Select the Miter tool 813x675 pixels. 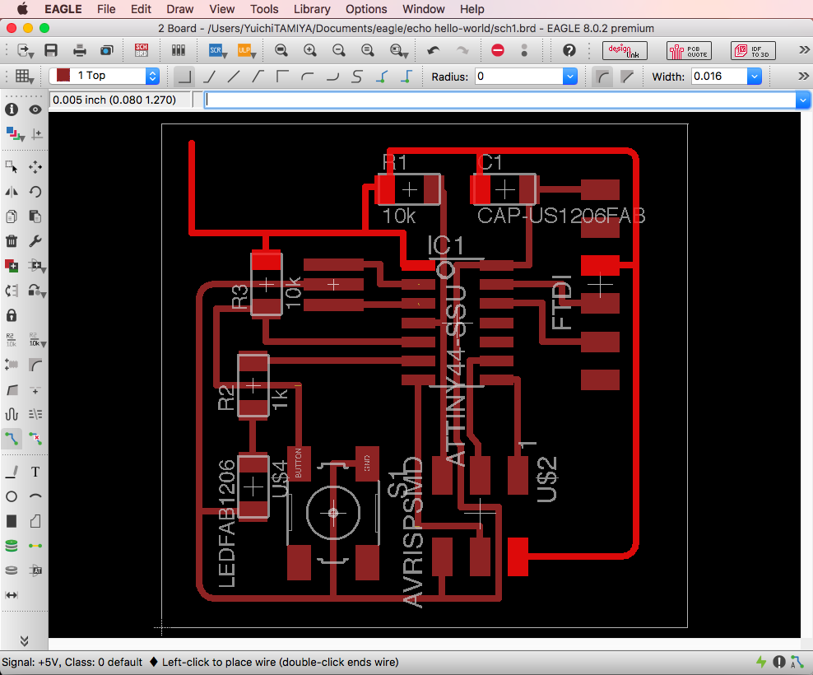click(x=35, y=365)
